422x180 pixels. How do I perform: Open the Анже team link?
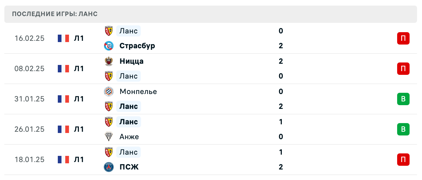(x=129, y=137)
